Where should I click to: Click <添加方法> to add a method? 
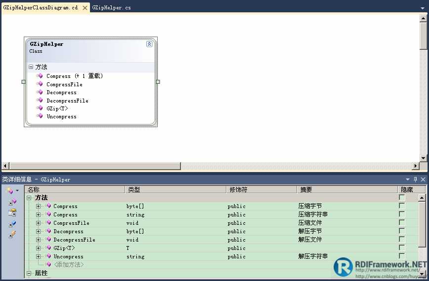coord(68,265)
